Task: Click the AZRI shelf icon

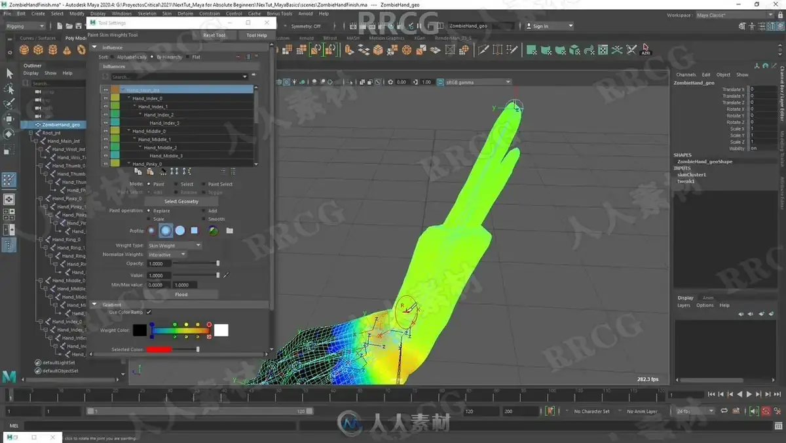Action: point(646,49)
